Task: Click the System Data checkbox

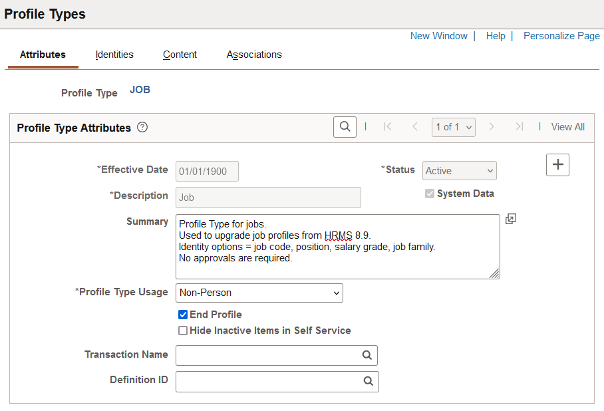Action: [429, 194]
